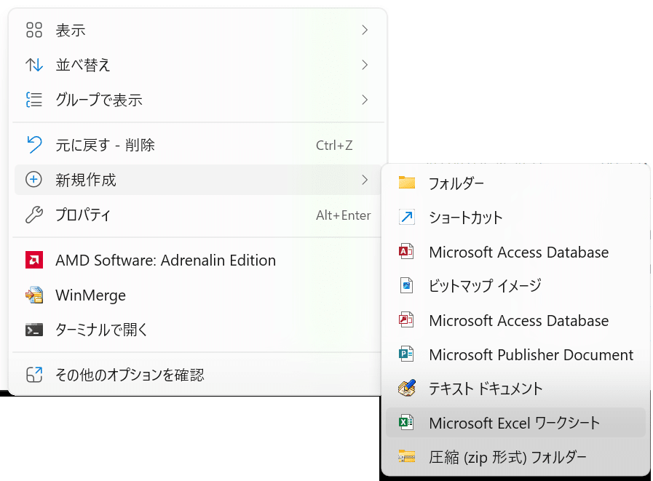The image size is (653, 481).
Task: Expand the 新規作成 submenu arrow
Action: click(365, 180)
